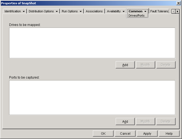Click Delete under the drives list
182x139 pixels.
tap(166, 65)
